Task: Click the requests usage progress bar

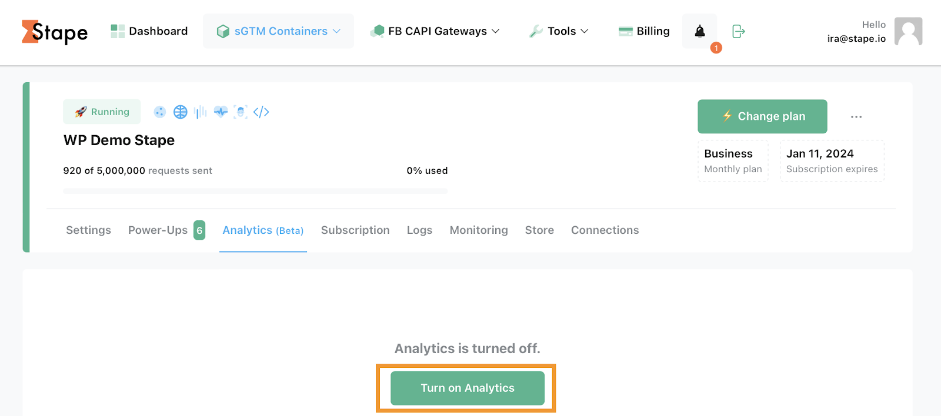Action: [255, 190]
